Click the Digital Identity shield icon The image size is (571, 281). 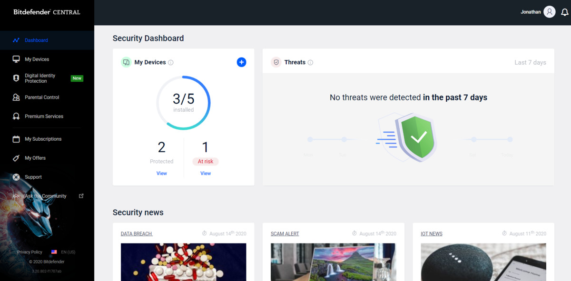[16, 78]
